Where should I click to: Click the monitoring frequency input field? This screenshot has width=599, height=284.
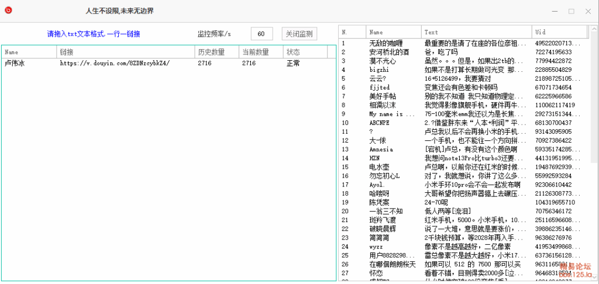tap(261, 34)
